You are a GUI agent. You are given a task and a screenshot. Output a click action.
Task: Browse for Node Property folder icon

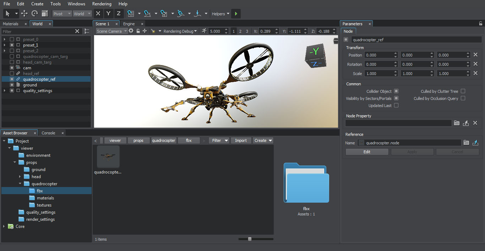coord(457,123)
